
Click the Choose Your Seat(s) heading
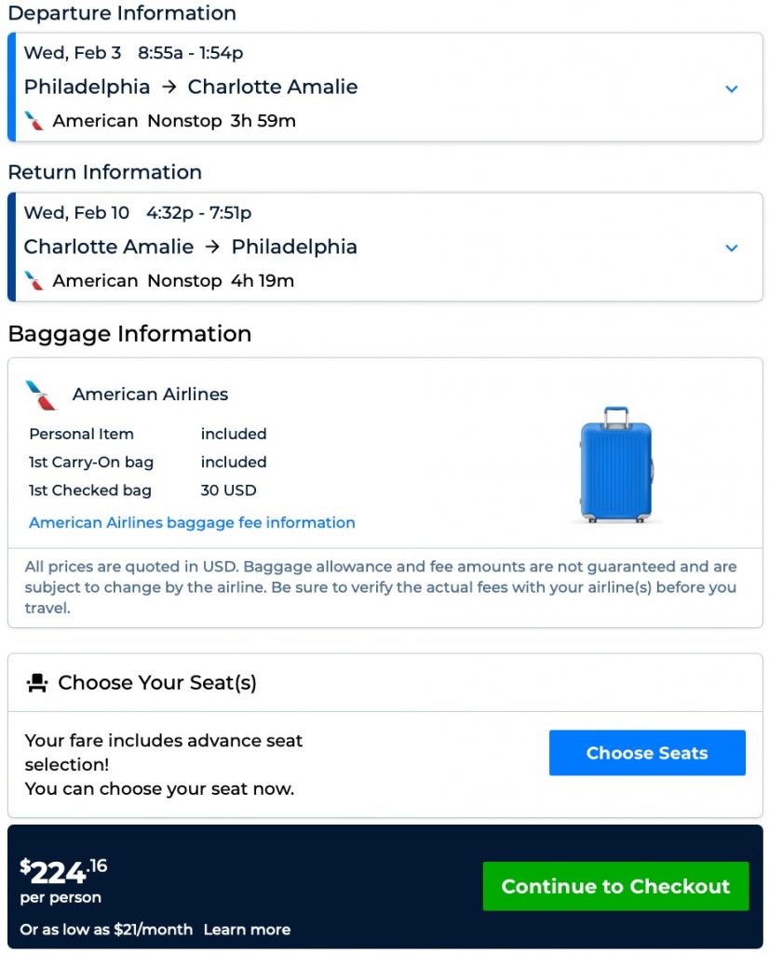pos(156,683)
